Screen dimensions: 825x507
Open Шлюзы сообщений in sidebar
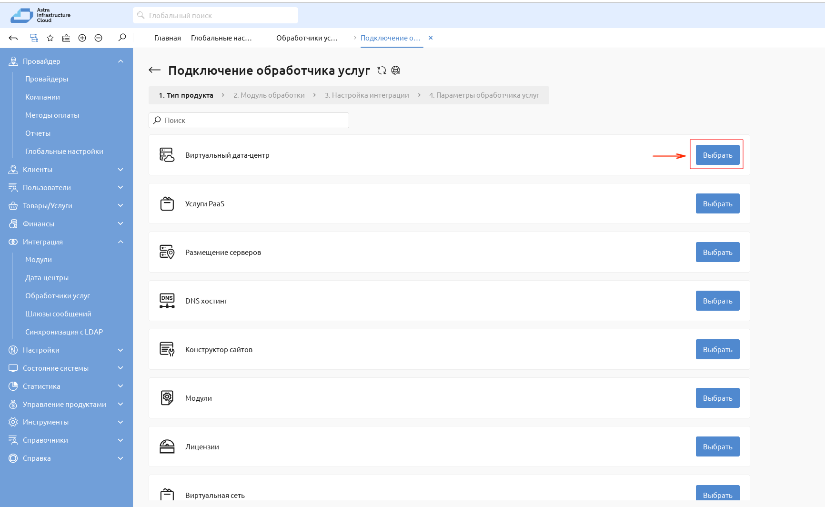pyautogui.click(x=58, y=314)
